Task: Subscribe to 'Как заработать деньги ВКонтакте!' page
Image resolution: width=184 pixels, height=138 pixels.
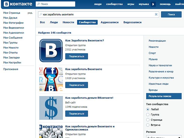Action: [77, 114]
